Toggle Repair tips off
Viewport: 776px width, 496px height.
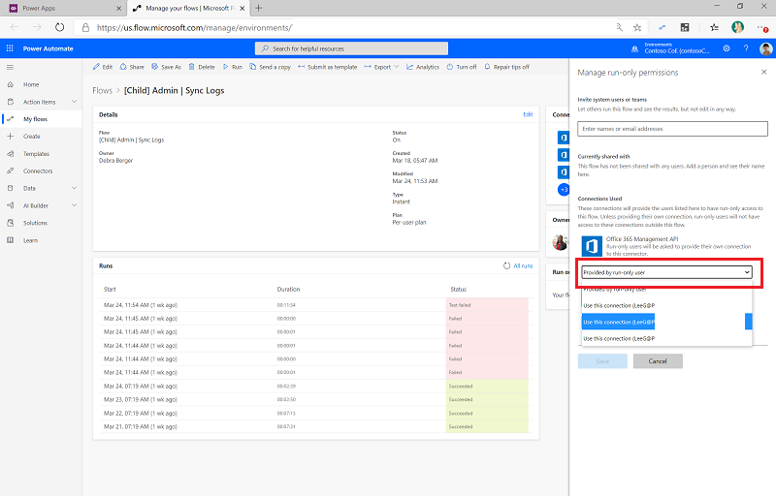506,67
